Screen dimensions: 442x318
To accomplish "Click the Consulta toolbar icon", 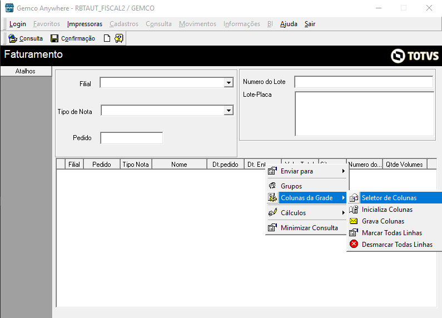I will (x=13, y=38).
